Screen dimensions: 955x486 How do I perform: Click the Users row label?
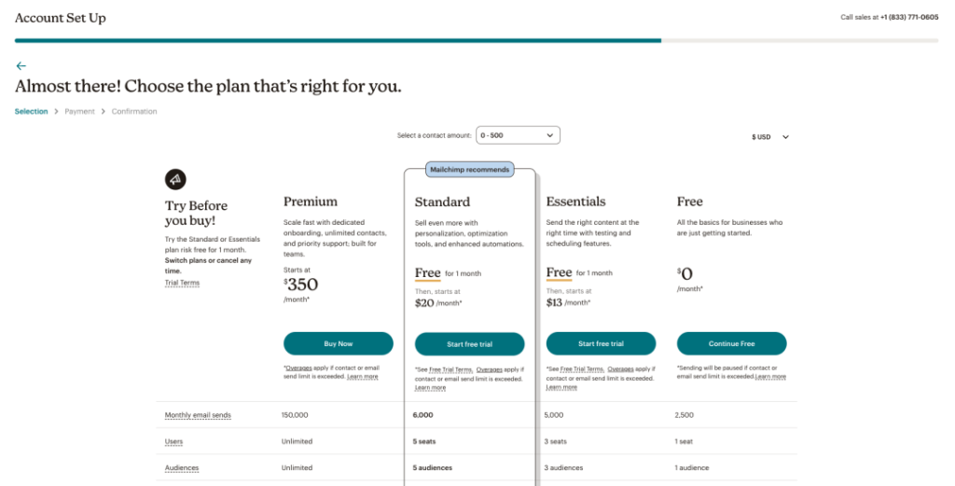pyautogui.click(x=173, y=441)
